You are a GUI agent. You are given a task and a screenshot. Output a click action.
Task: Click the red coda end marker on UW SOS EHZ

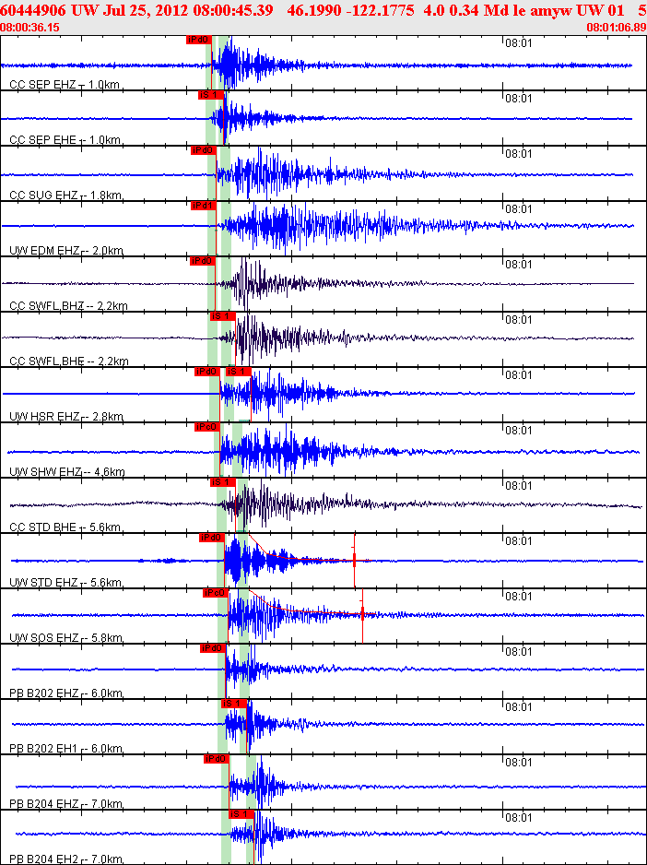[x=362, y=613]
